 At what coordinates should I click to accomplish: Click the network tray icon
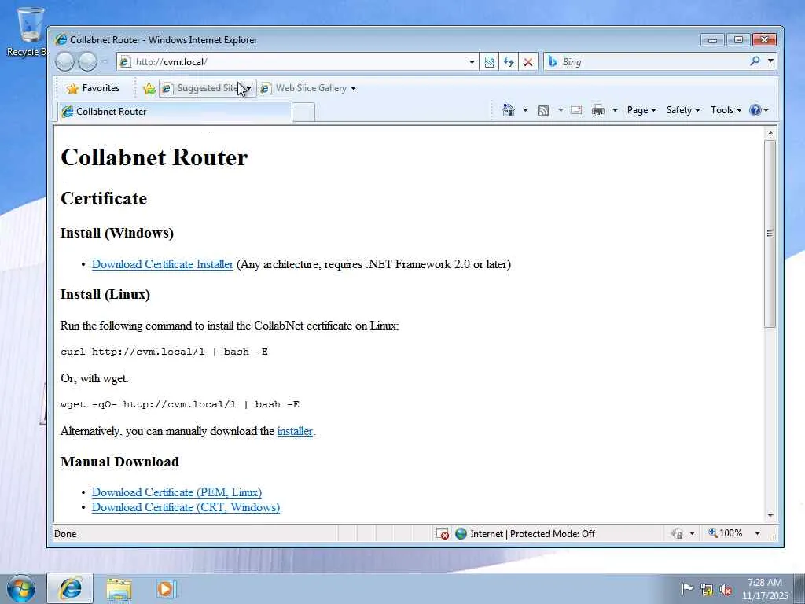tap(707, 590)
